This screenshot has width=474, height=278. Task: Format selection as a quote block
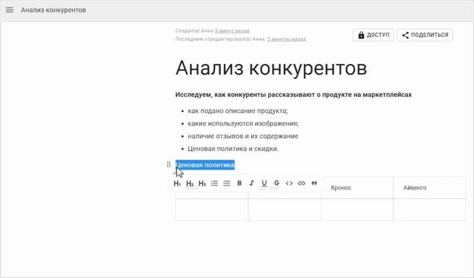point(314,183)
